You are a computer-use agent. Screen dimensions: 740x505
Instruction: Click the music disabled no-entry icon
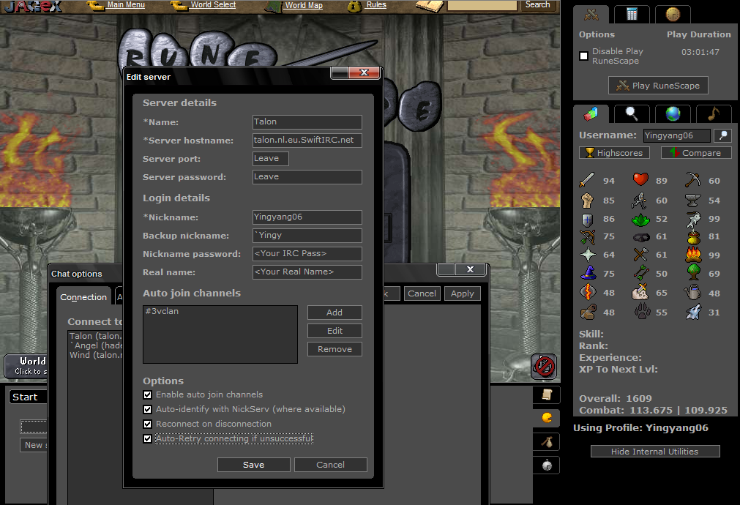tap(544, 366)
